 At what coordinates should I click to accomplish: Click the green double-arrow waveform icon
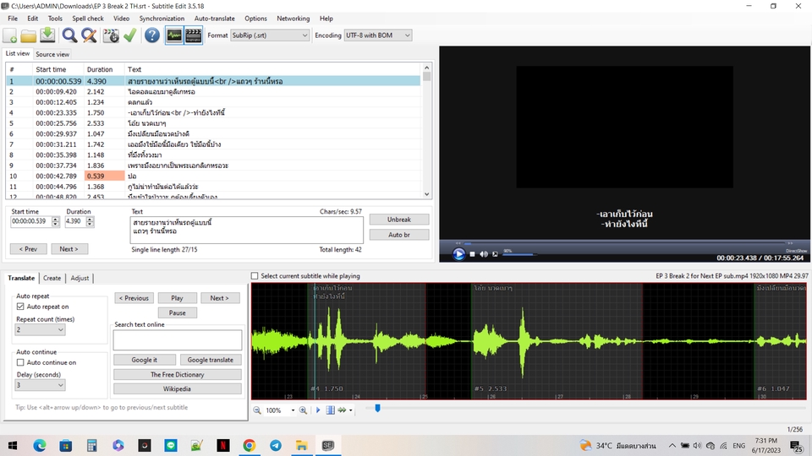point(342,410)
